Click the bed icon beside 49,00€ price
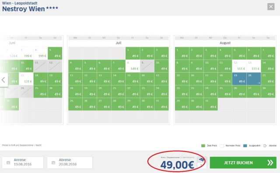Image resolution: width=280 pixels, height=173 pixels. click(202, 159)
